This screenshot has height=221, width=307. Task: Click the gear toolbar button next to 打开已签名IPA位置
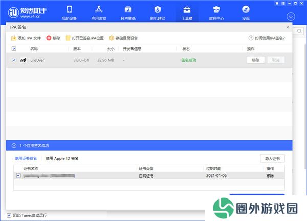[123, 38]
